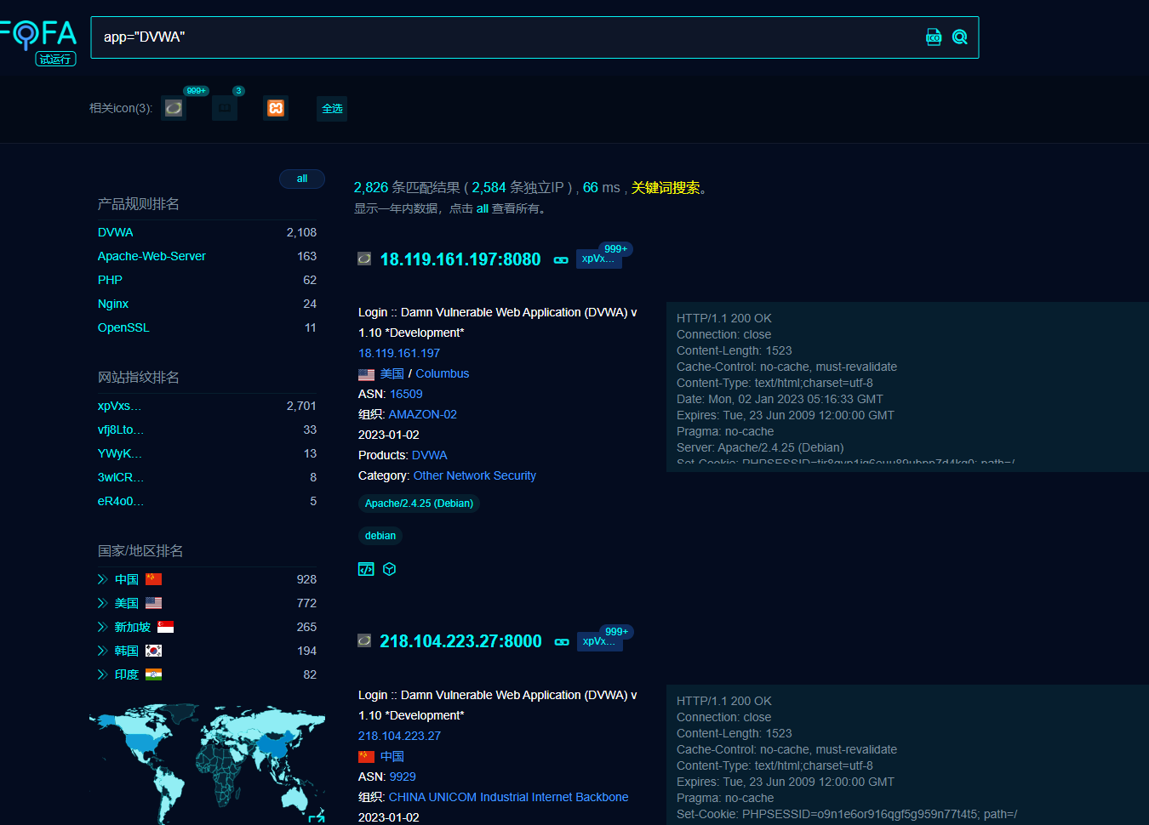Click China flag icon in second result
The height and width of the screenshot is (825, 1149).
pos(367,757)
